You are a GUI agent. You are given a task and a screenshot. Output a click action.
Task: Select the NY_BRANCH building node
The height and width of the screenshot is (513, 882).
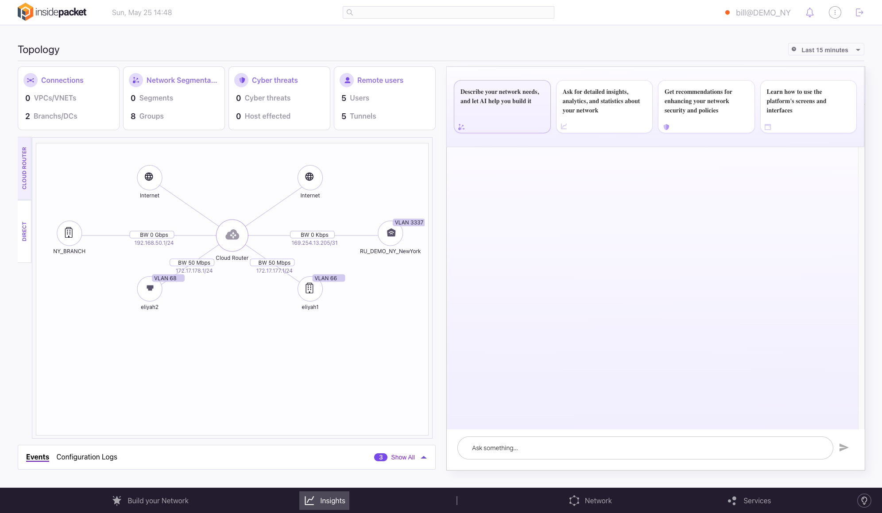pos(69,233)
